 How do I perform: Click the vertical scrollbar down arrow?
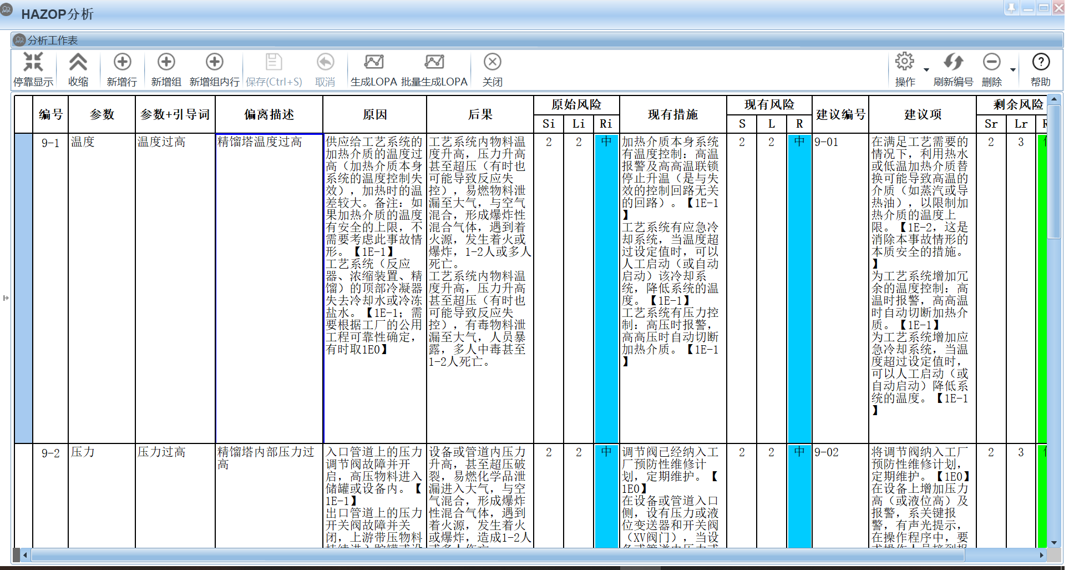[1053, 542]
